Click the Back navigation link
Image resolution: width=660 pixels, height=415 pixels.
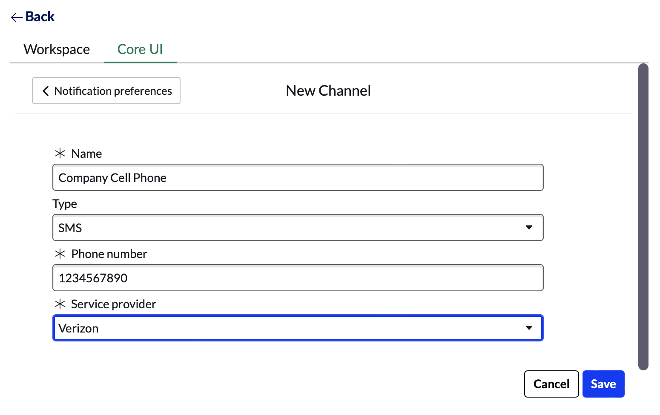[39, 17]
